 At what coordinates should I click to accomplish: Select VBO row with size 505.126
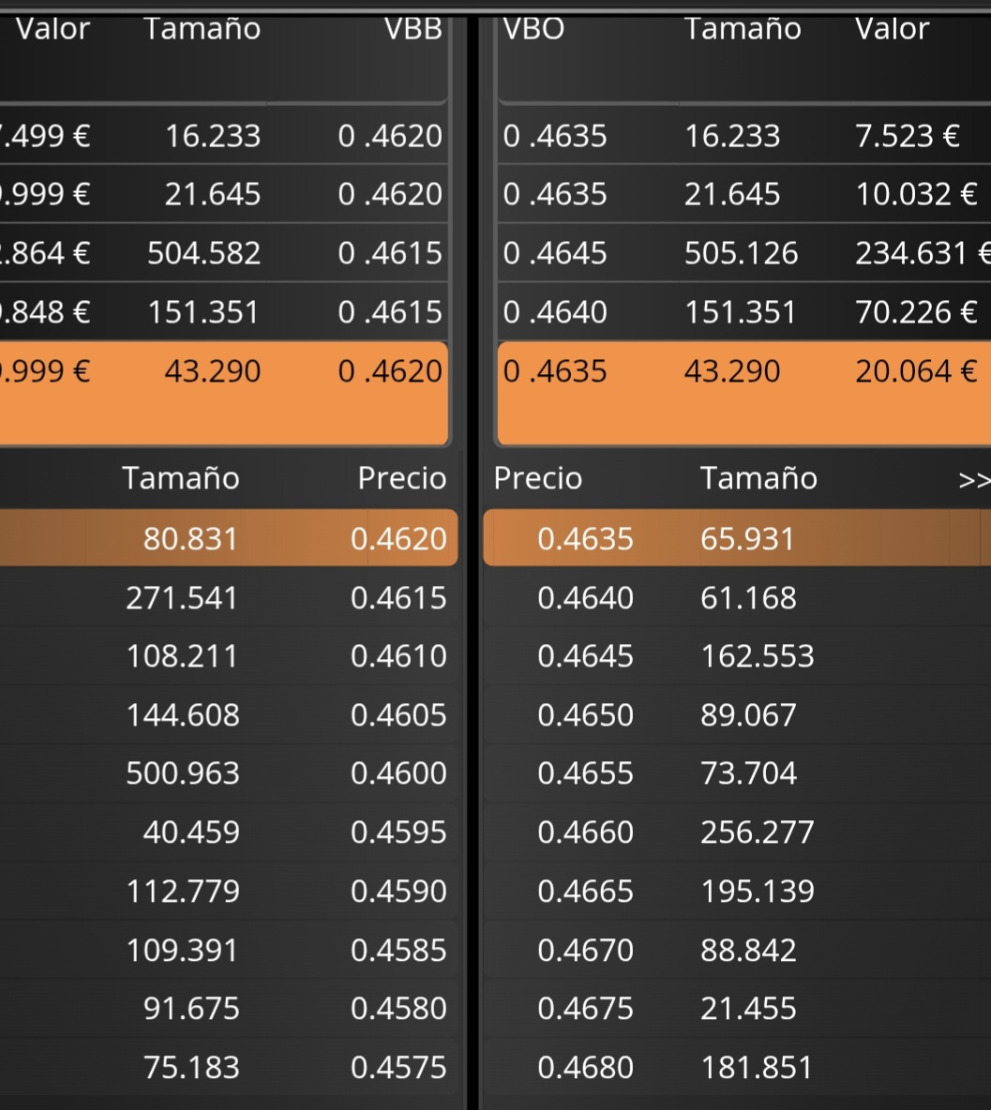[x=744, y=253]
